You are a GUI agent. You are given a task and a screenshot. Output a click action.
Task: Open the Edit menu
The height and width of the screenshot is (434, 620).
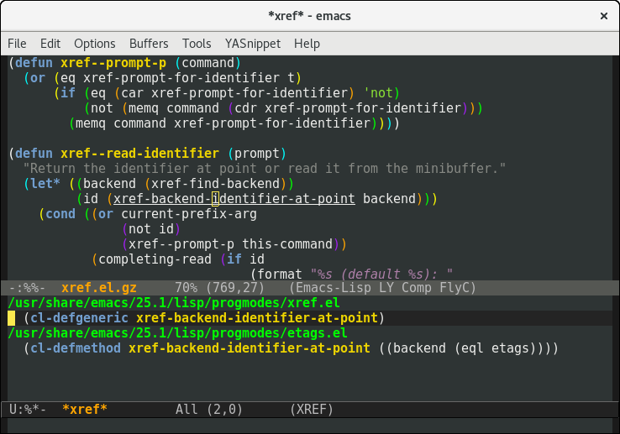[x=50, y=44]
